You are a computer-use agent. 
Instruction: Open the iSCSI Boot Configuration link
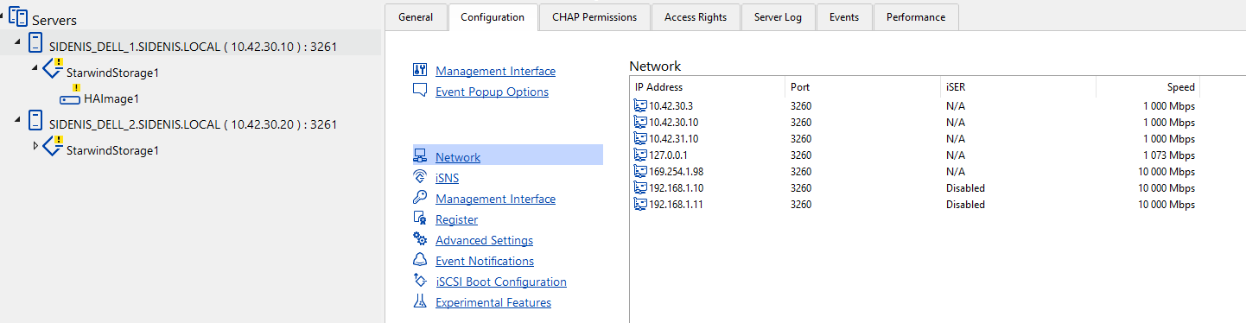[x=501, y=282]
